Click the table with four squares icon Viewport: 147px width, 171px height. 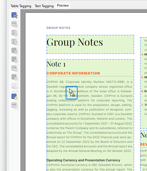(x=14, y=51)
